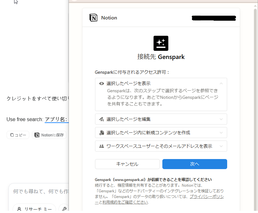The image size is (258, 213).
Task: Click the Notionに保存 button
Action: coord(49,135)
